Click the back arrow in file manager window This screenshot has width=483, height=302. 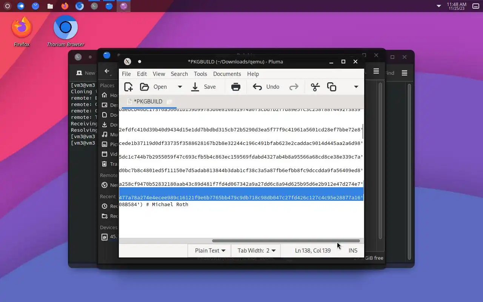point(107,71)
